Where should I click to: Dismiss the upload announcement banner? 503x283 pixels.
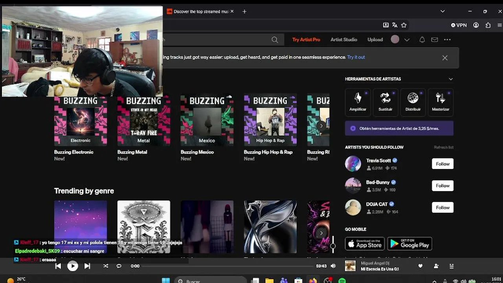pos(445,58)
